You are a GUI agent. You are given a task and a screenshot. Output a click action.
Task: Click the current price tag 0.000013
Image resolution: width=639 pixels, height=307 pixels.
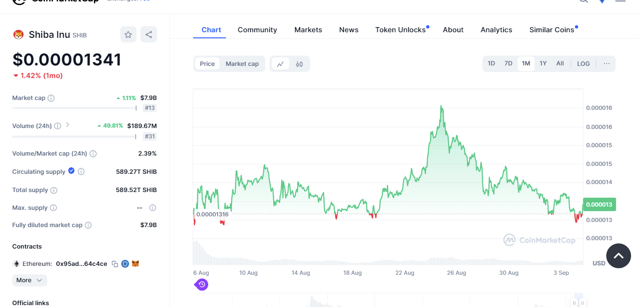click(x=599, y=204)
